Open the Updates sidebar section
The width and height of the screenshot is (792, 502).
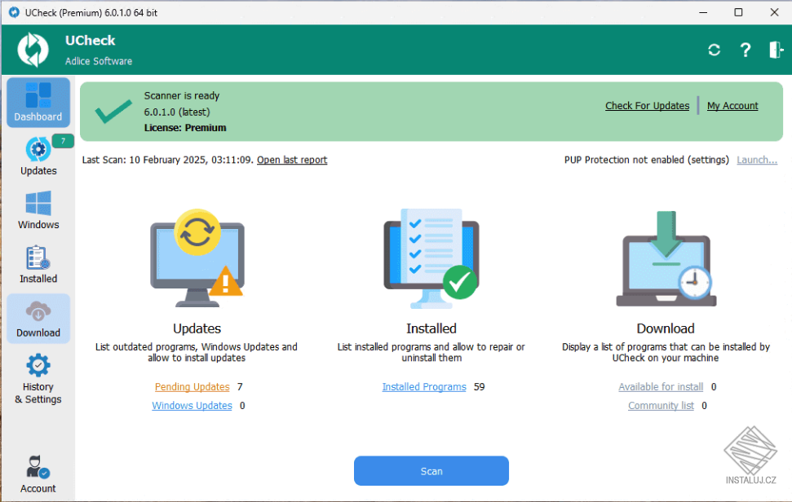pos(38,156)
